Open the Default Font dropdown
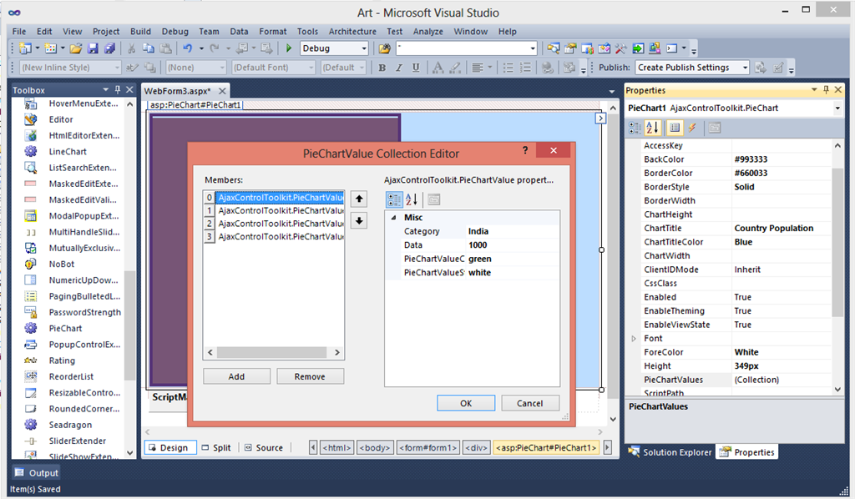This screenshot has height=499, width=855. (x=311, y=68)
